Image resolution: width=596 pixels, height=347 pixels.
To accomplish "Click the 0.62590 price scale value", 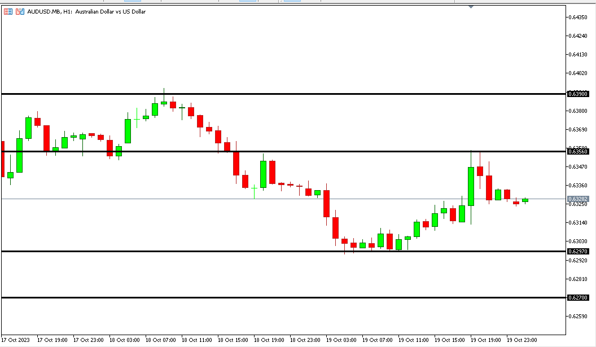I will pyautogui.click(x=578, y=316).
